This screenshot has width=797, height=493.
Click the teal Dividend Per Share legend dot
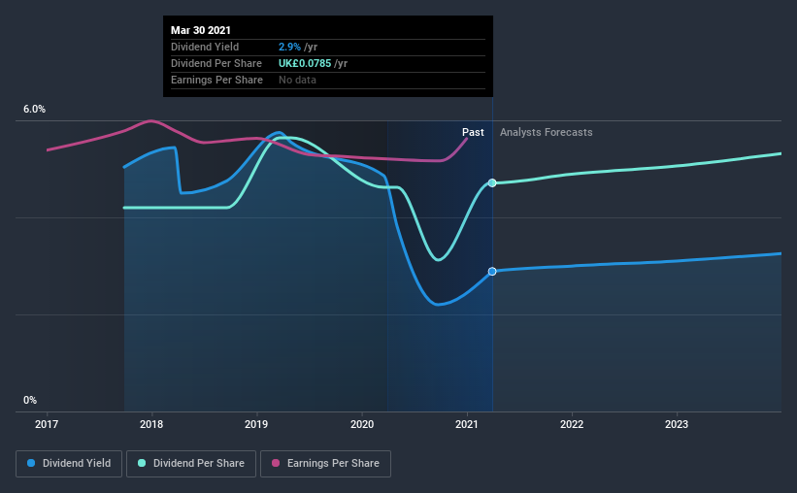(142, 463)
